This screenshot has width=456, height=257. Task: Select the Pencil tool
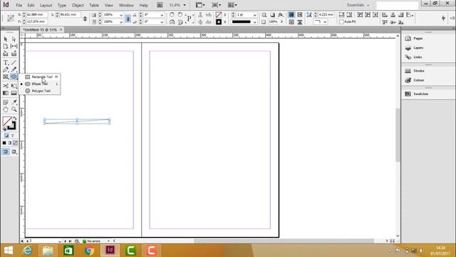point(14,70)
